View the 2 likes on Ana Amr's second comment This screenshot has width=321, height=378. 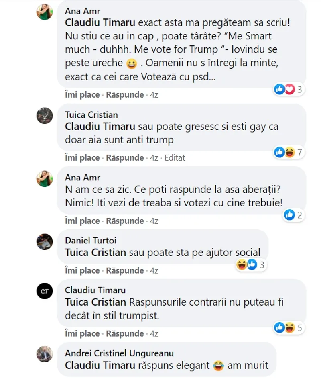[x=293, y=215]
